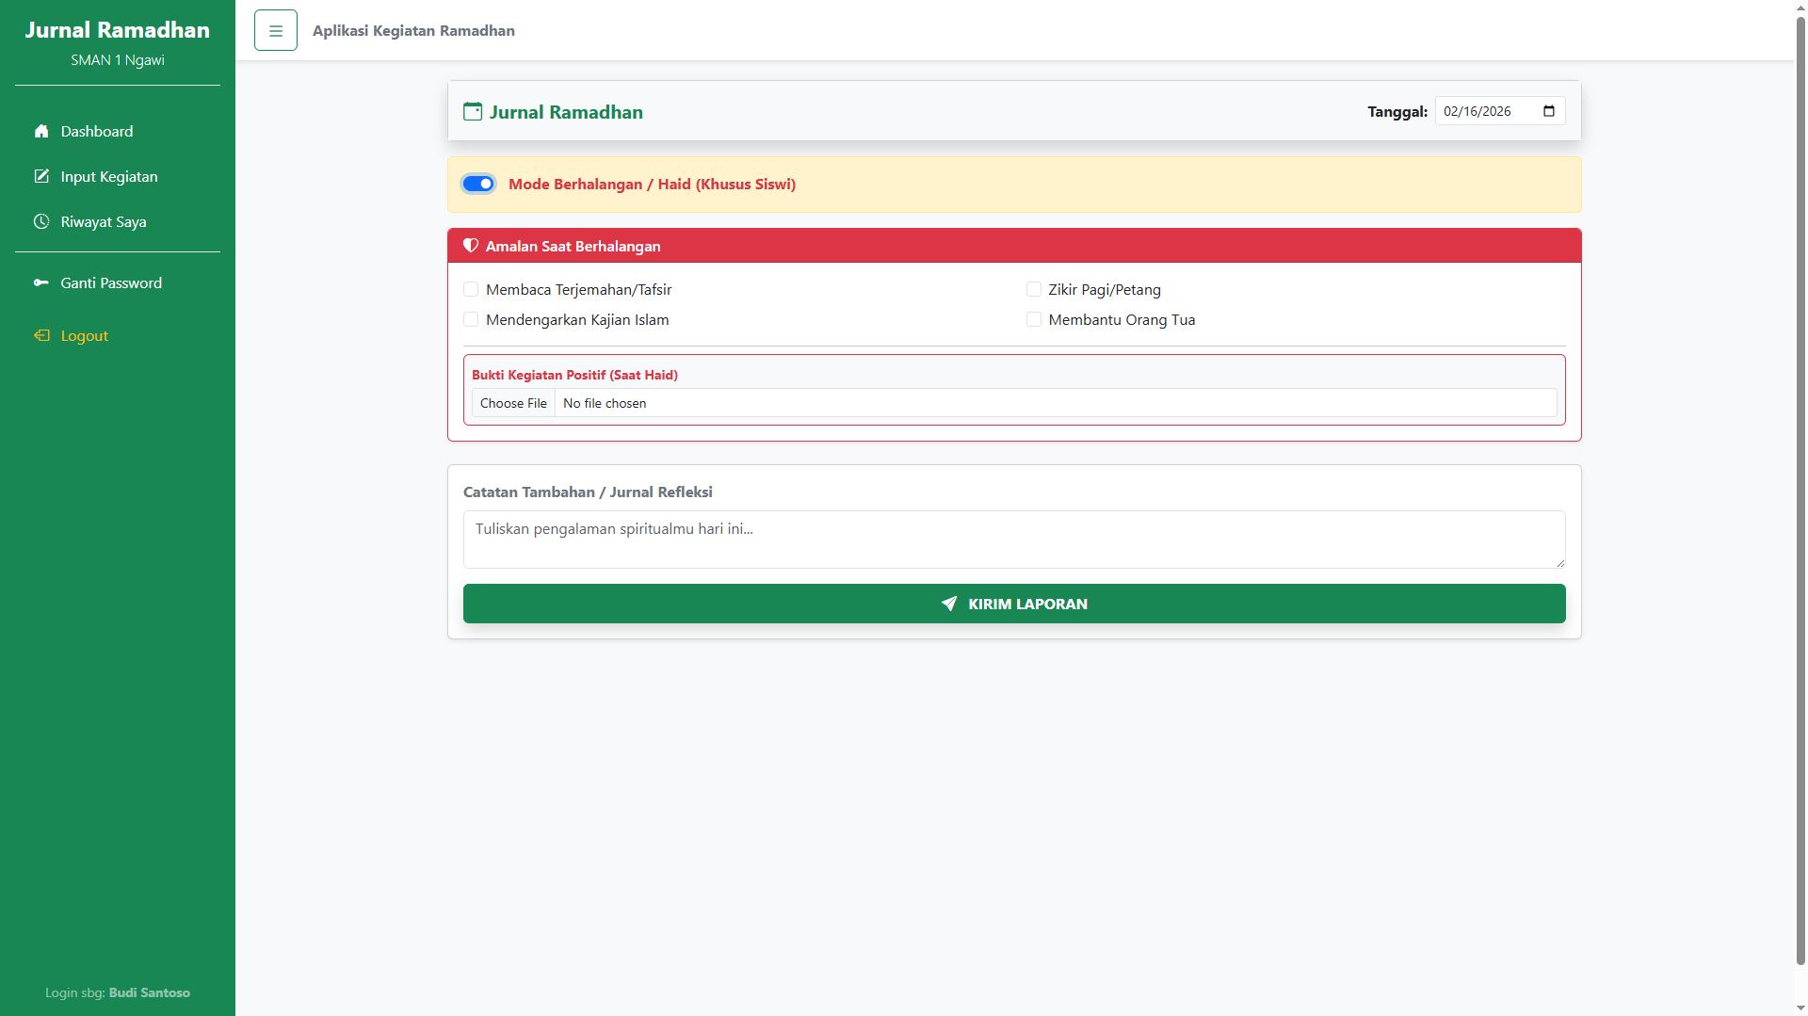The image size is (1808, 1016).
Task: Click the Dashboard home icon
Action: [x=41, y=132]
